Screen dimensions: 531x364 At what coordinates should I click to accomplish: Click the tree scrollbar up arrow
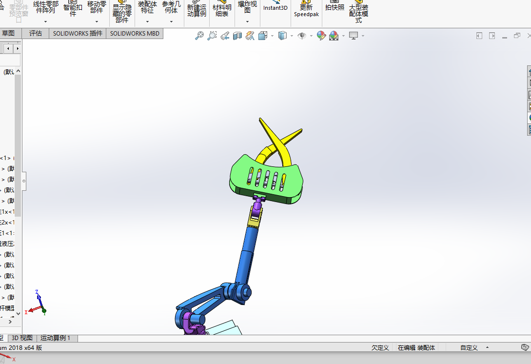point(19,71)
